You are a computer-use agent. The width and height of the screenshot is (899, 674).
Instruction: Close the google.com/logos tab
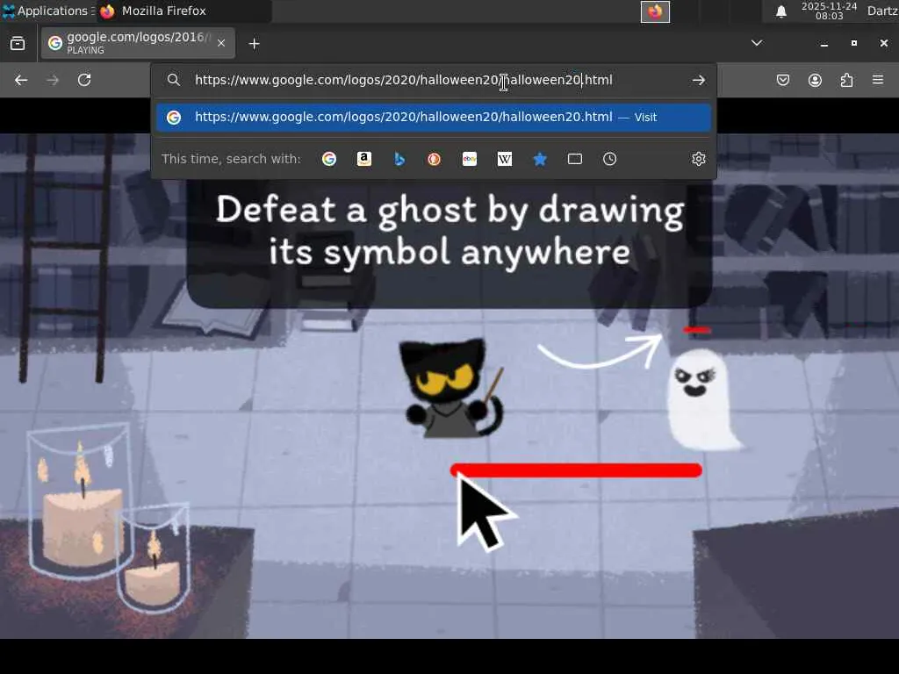[x=221, y=43]
